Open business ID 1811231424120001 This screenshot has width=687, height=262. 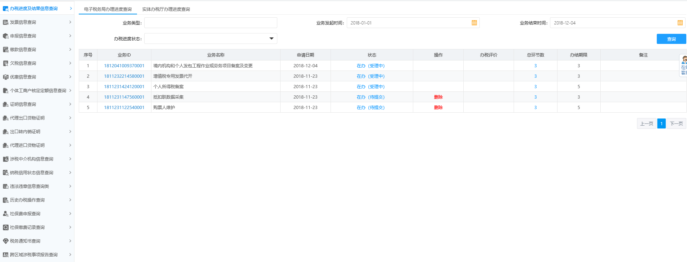(124, 87)
